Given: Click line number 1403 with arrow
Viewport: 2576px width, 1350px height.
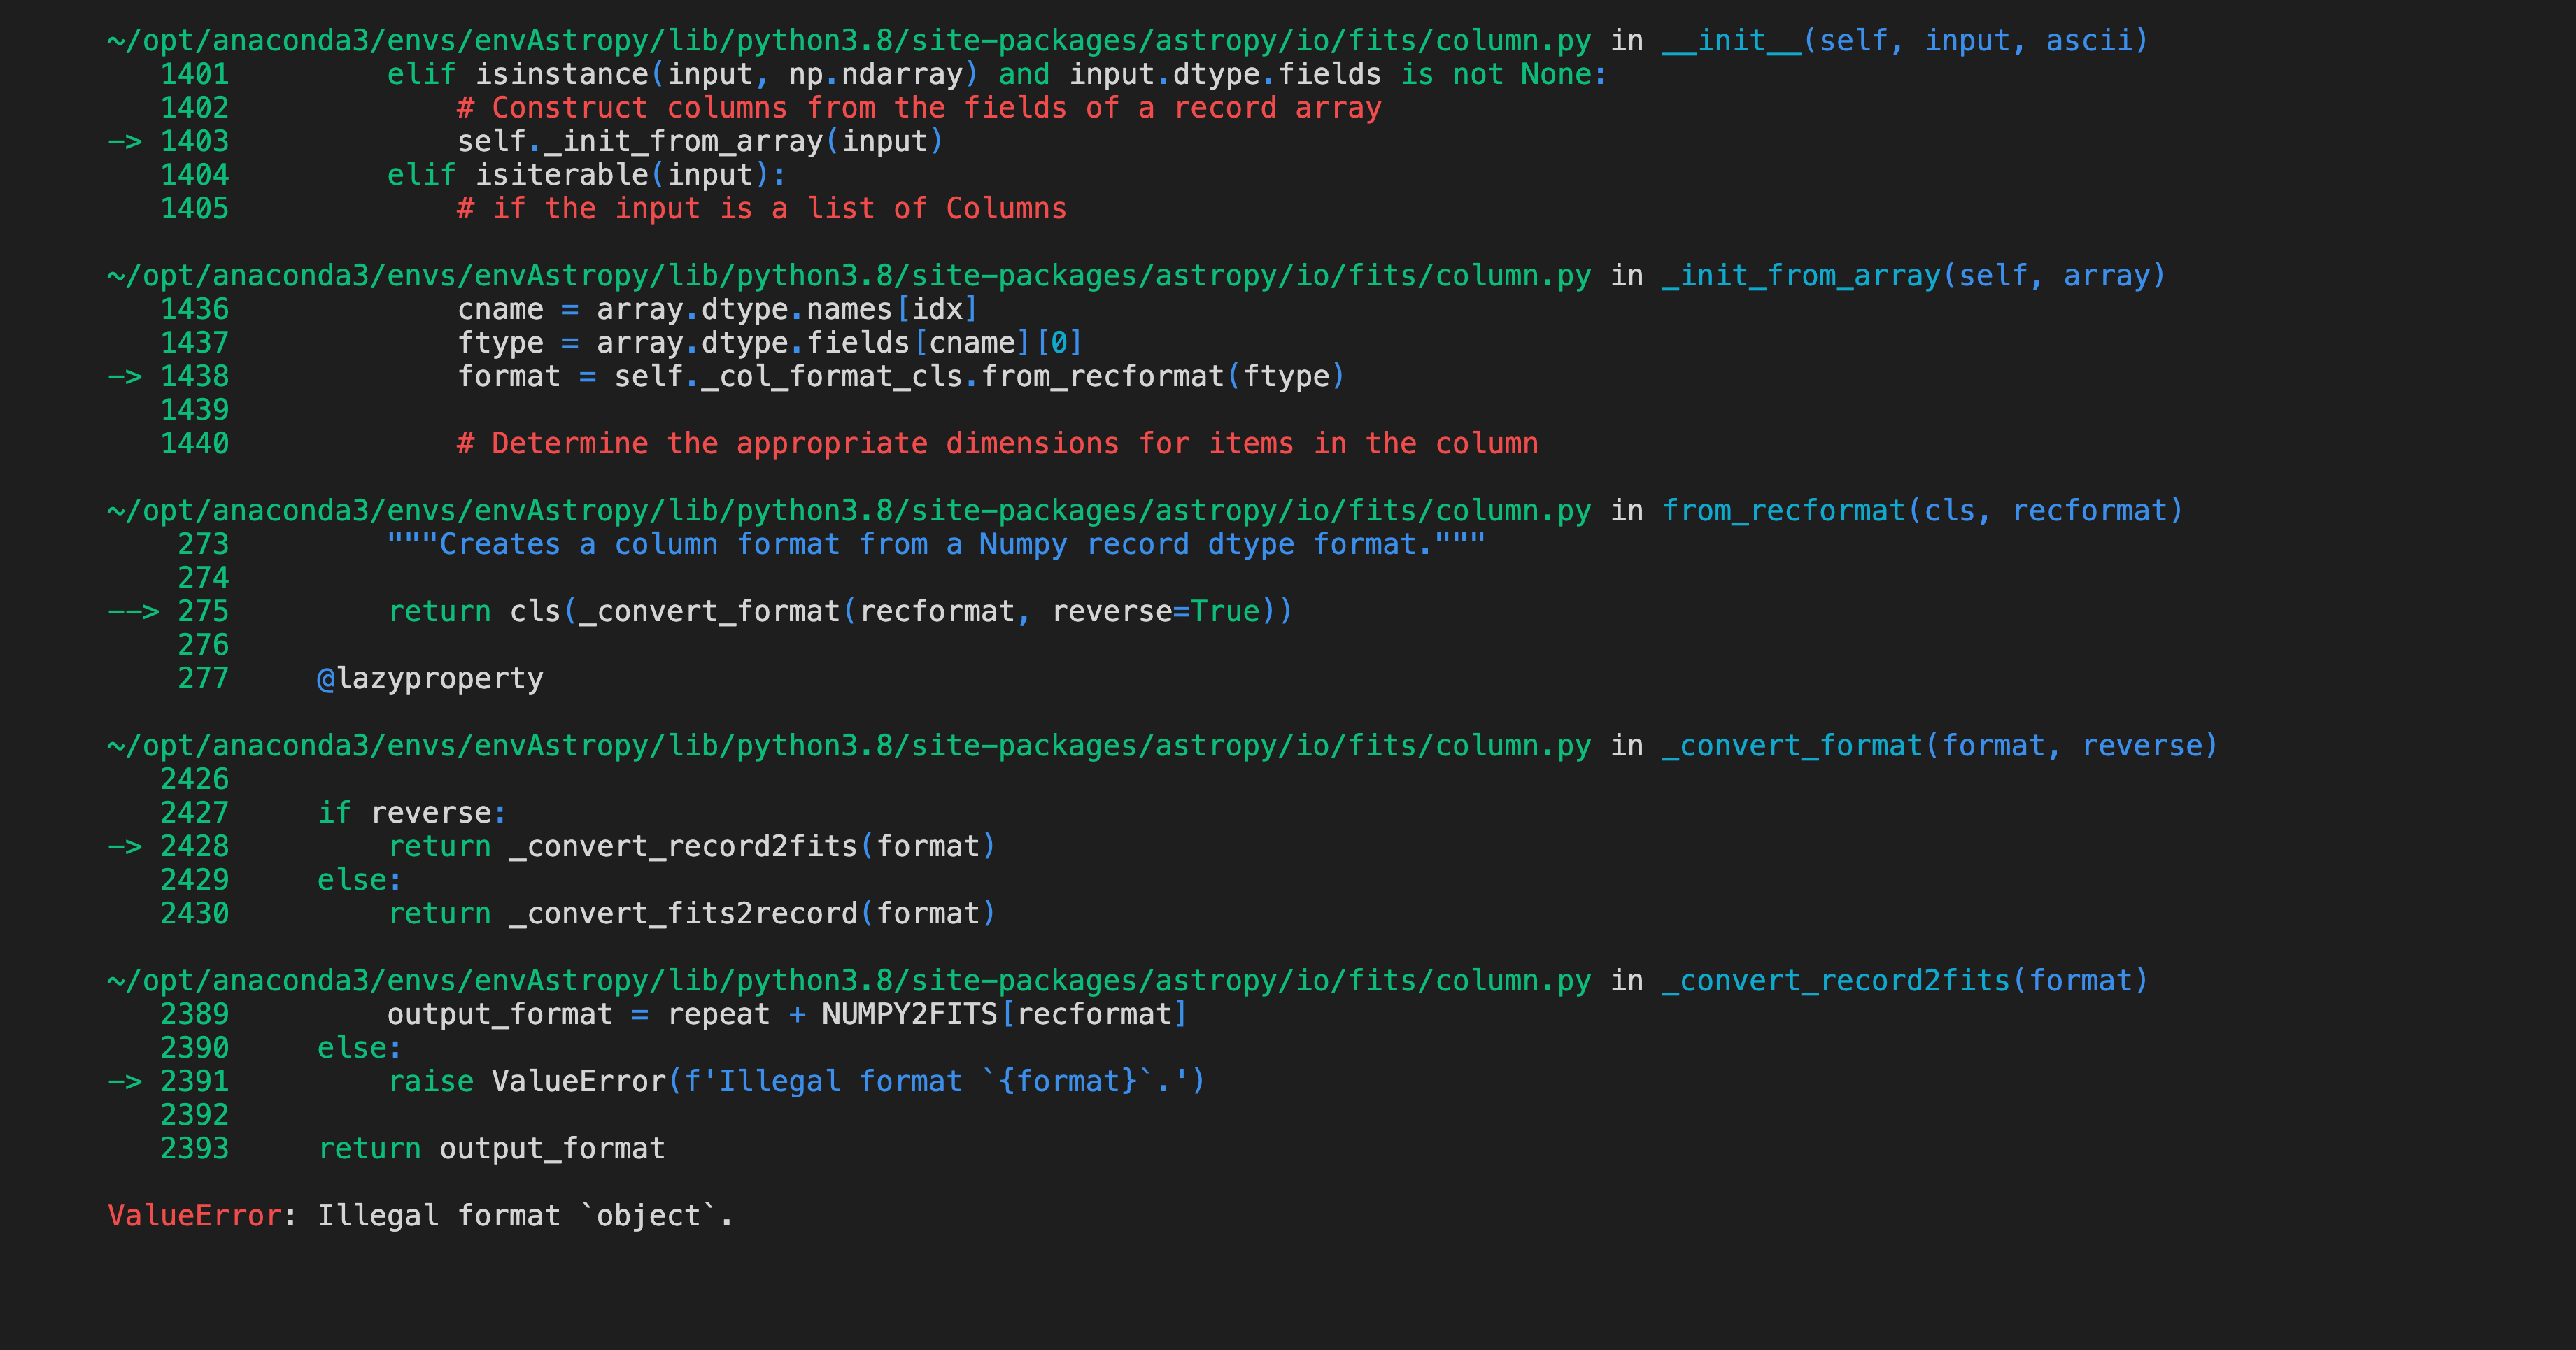Looking at the screenshot, I should click(x=194, y=141).
